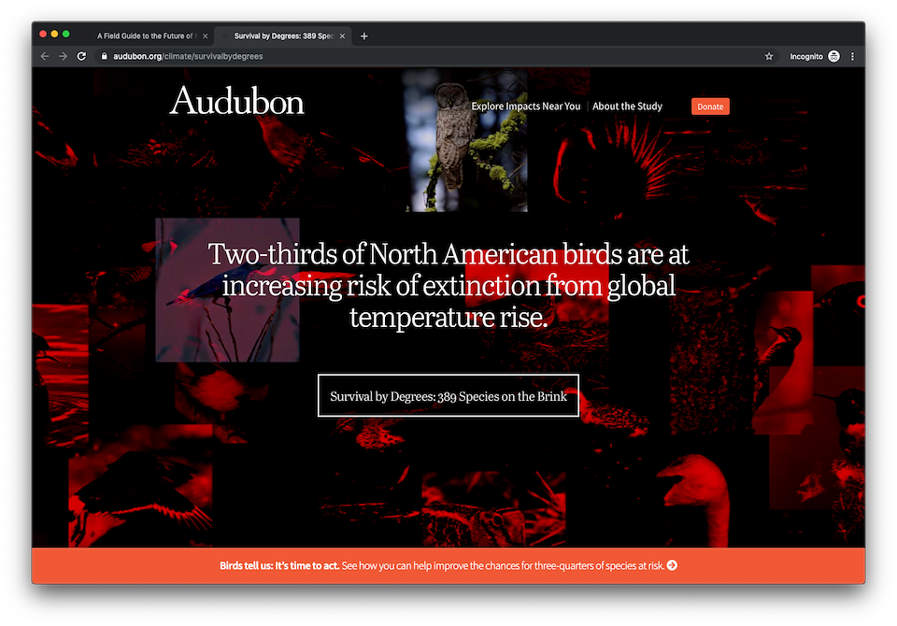Click the macOS red close window button

[x=43, y=35]
